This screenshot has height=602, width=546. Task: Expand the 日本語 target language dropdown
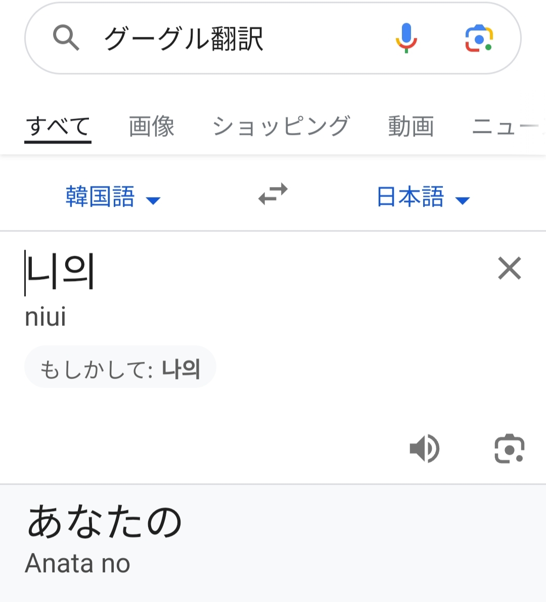click(411, 197)
